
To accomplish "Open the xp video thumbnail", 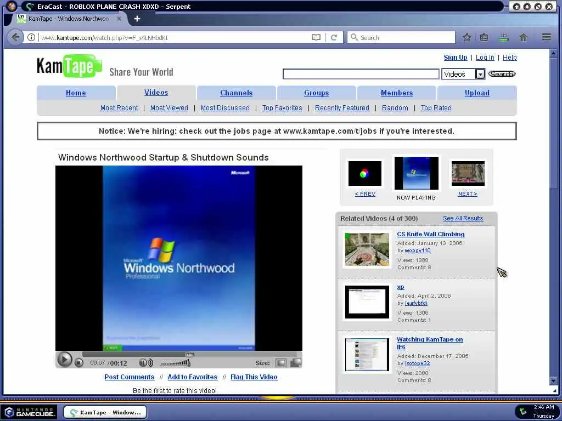I will (x=367, y=302).
